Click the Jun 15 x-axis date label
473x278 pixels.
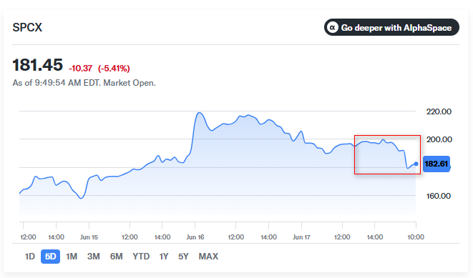(x=89, y=237)
